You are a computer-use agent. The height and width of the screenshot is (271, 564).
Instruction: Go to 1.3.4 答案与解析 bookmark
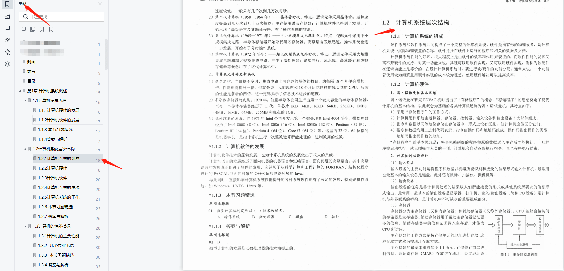tap(53, 265)
